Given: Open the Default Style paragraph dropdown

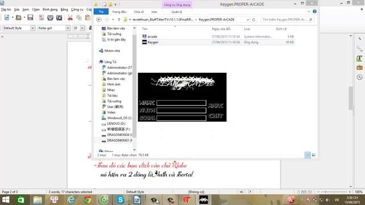Looking at the screenshot, I should click(33, 28).
